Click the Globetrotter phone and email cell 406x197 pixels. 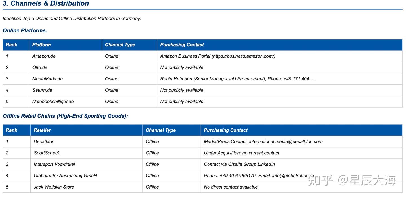point(259,176)
